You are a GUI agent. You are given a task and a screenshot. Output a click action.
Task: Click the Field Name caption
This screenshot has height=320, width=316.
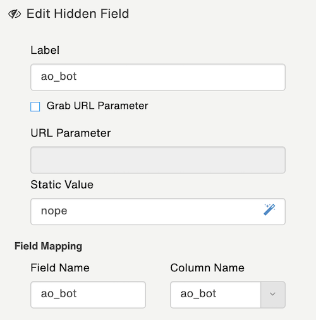click(60, 268)
